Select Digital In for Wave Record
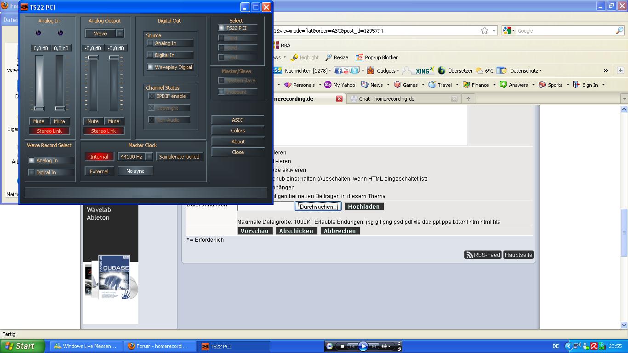 click(51, 172)
